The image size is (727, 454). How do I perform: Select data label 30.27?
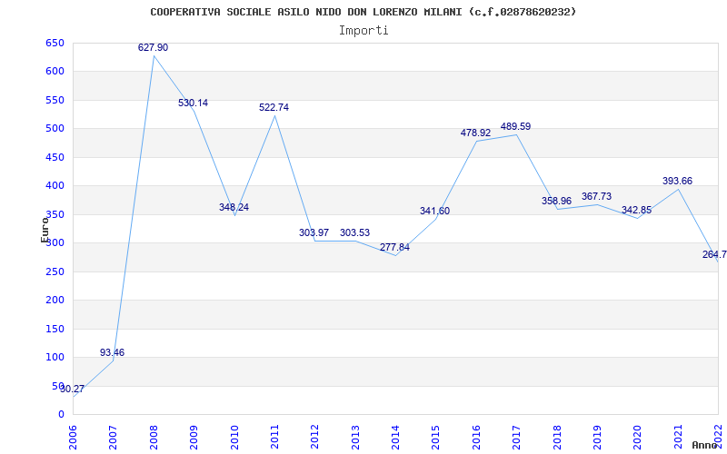point(73,390)
